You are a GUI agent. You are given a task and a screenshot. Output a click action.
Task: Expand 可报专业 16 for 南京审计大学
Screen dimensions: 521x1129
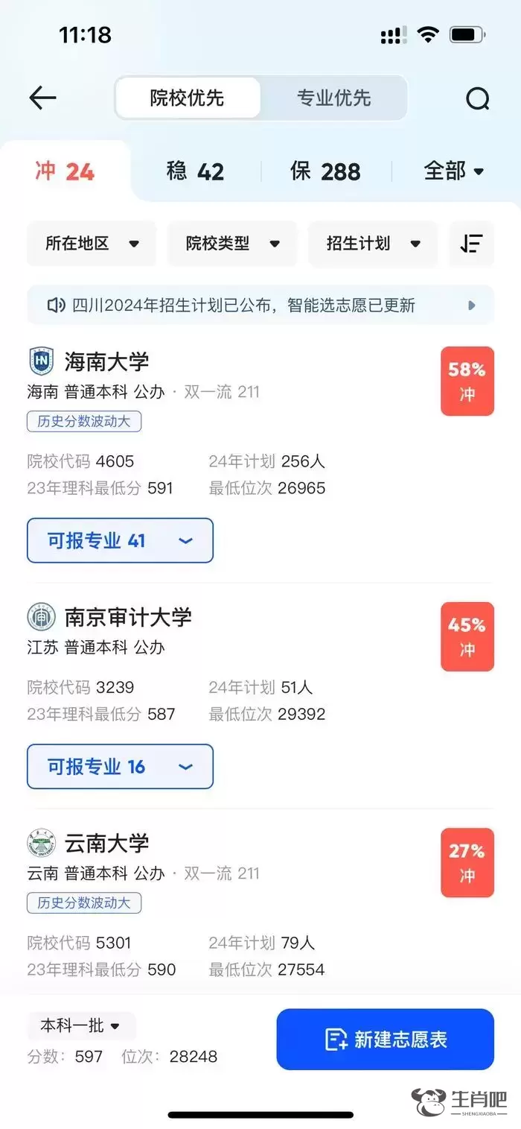tap(120, 767)
